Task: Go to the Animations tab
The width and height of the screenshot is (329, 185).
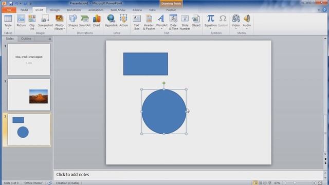Action: coord(96,10)
